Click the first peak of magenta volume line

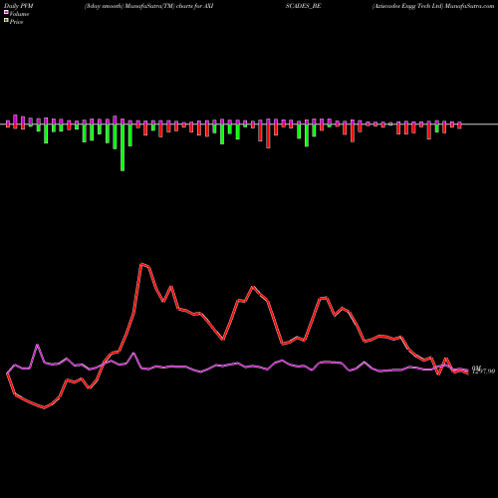[x=37, y=345]
